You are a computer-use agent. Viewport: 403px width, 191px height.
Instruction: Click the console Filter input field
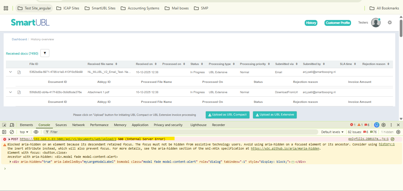point(177,132)
